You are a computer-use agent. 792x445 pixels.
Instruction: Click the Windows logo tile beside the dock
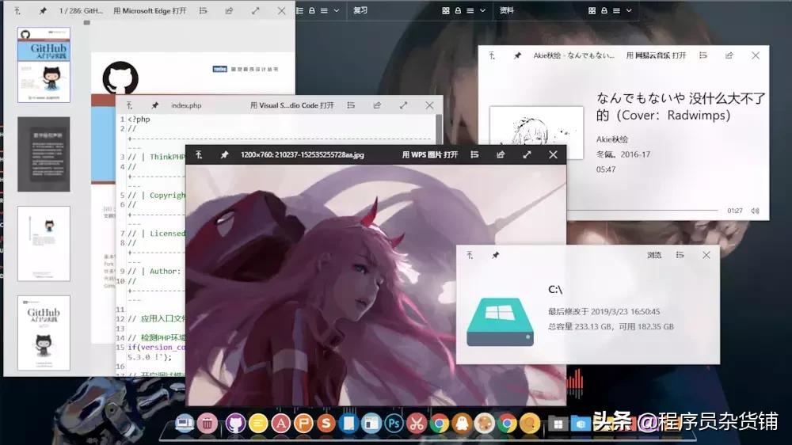tap(558, 424)
